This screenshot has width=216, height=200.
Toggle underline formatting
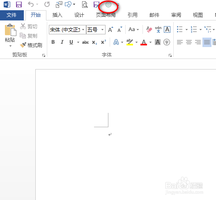click(x=71, y=42)
